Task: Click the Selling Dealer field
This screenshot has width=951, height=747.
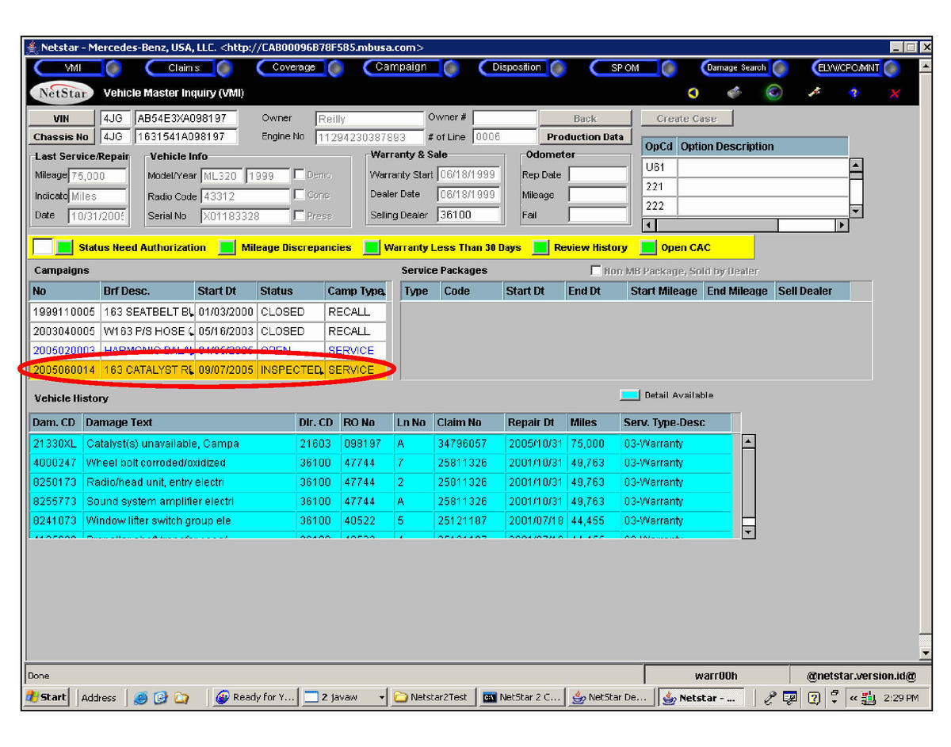Action: tap(468, 215)
